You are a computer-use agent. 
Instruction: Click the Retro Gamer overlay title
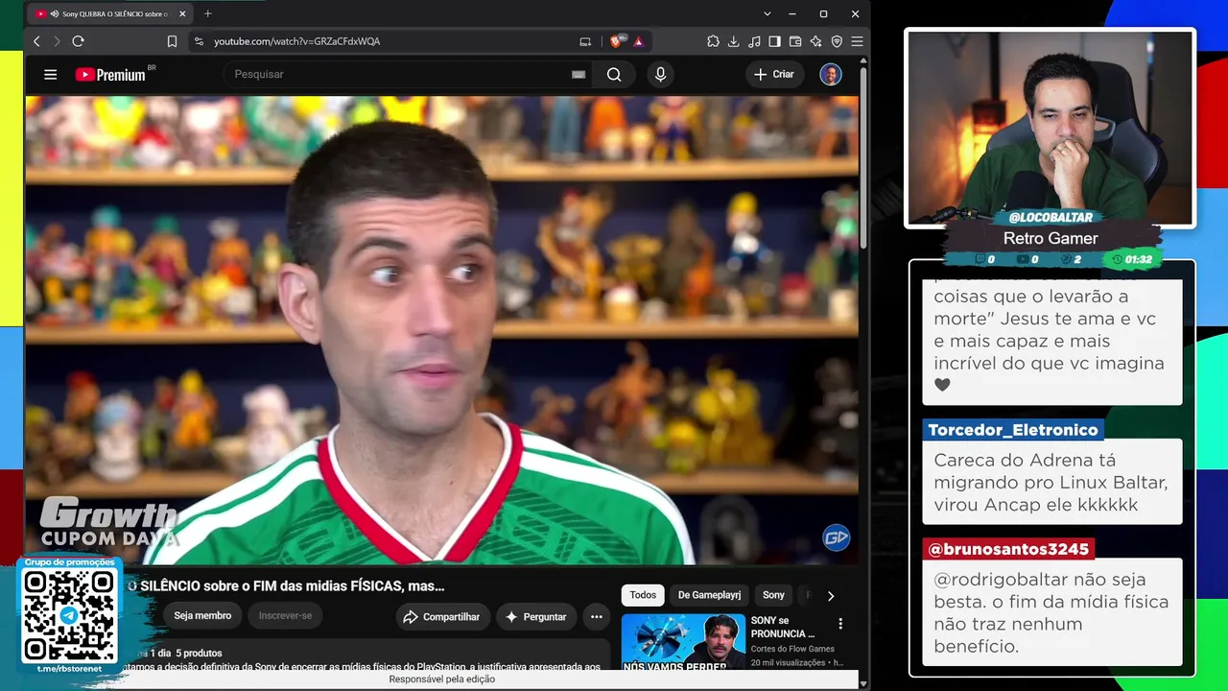(1051, 239)
